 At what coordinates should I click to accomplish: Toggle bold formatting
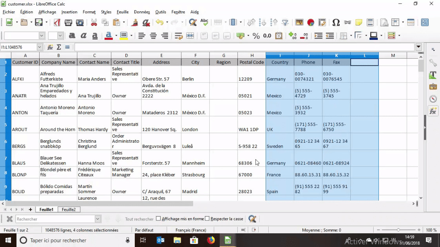coord(72,36)
